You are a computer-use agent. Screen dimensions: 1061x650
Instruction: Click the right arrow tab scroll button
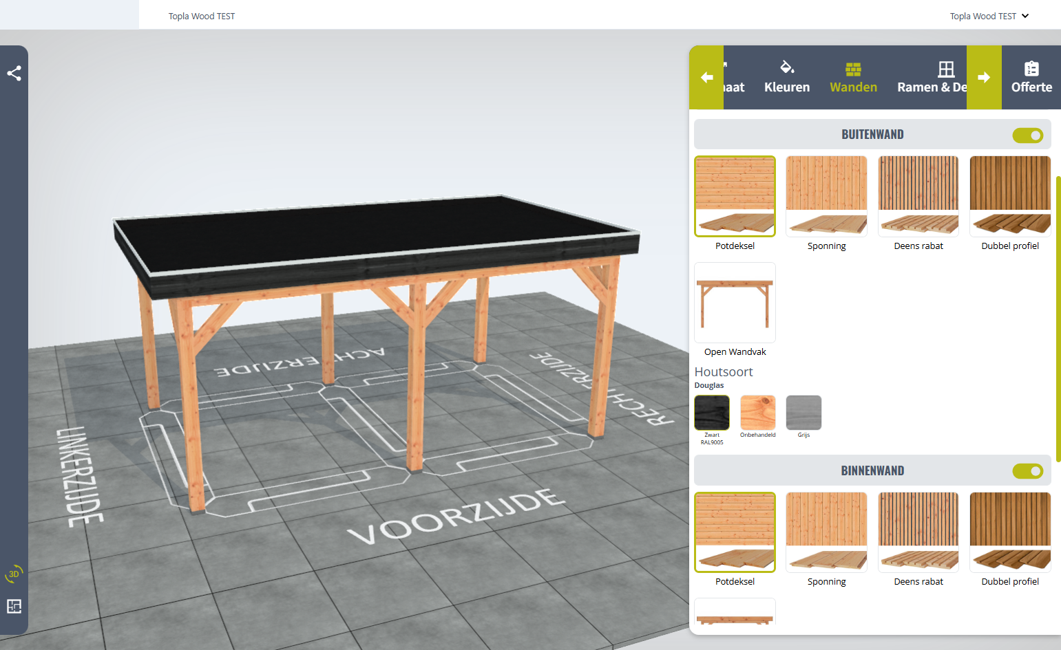point(984,77)
